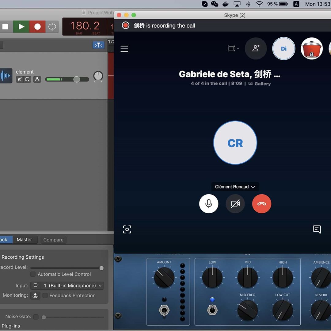Switch to the Master tab
This screenshot has height=331, width=331.
[24, 240]
